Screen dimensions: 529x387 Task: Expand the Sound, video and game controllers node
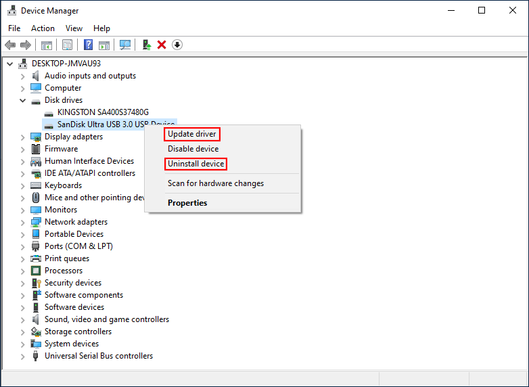coord(22,320)
